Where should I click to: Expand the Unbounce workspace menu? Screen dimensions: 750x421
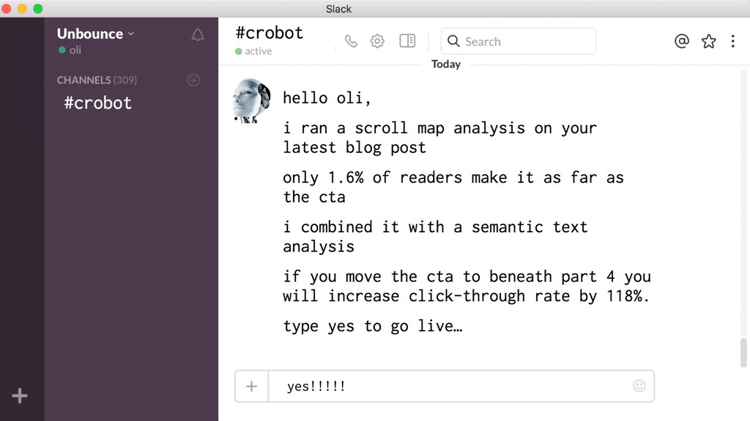click(x=95, y=34)
